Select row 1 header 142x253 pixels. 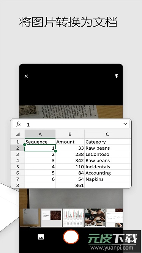click(x=17, y=142)
